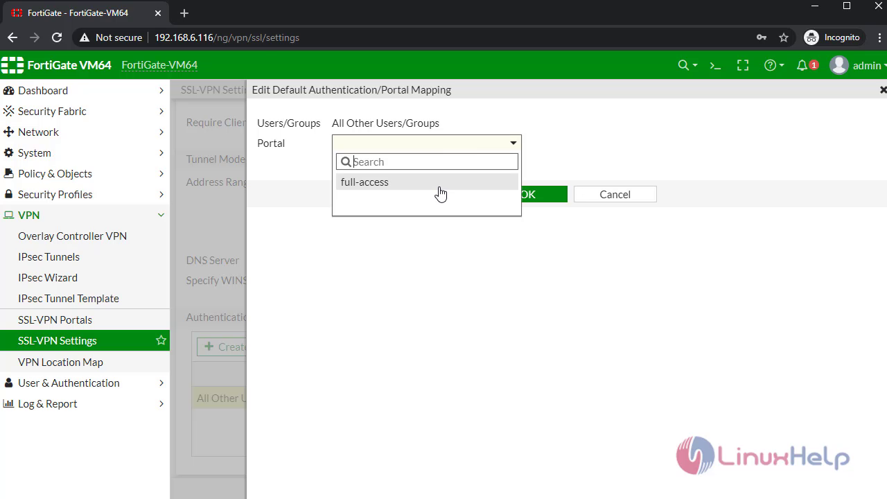Expand the Policy & Objects chevron
Viewport: 887px width, 499px height.
[161, 173]
